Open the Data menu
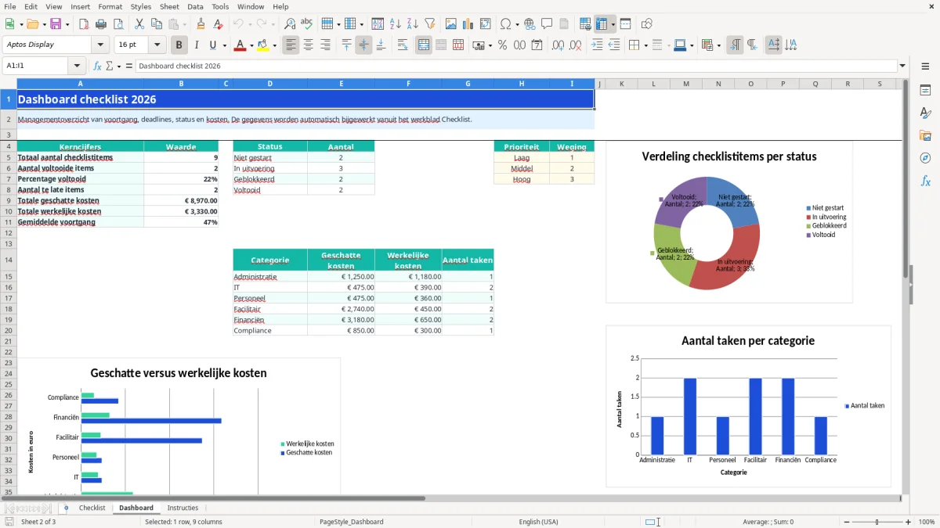The width and height of the screenshot is (940, 528). tap(195, 6)
